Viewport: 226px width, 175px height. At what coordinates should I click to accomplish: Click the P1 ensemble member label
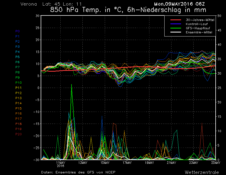pyautogui.click(x=17, y=36)
